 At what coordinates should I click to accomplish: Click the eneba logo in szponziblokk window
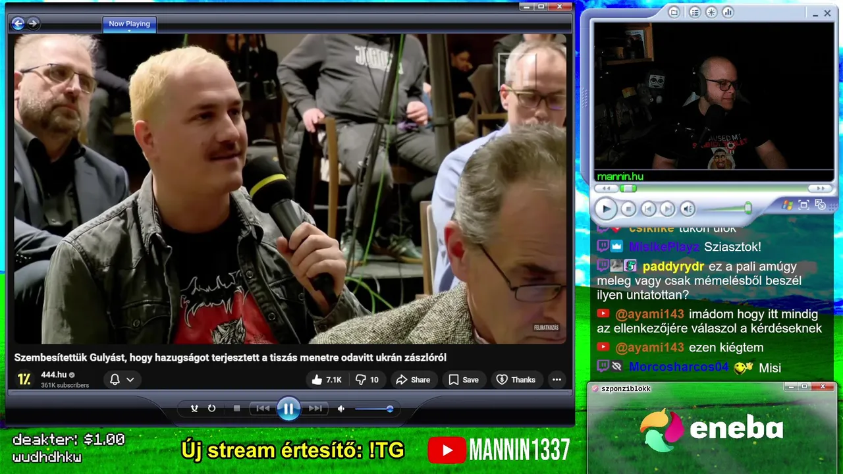pos(711,430)
